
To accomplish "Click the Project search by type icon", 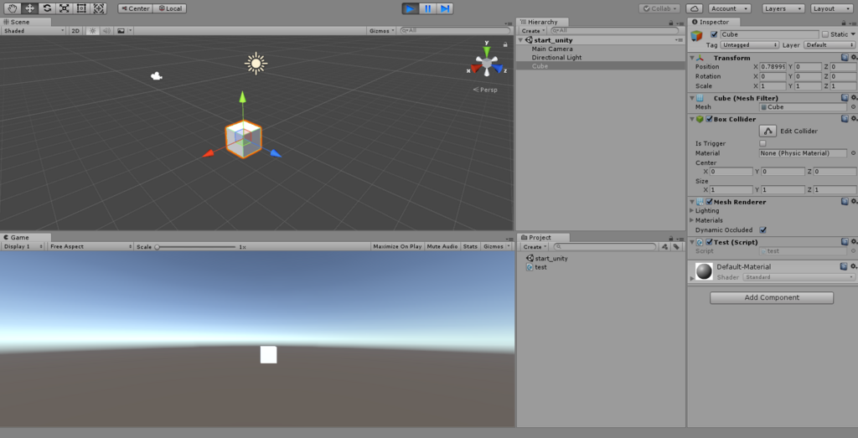I will 664,246.
